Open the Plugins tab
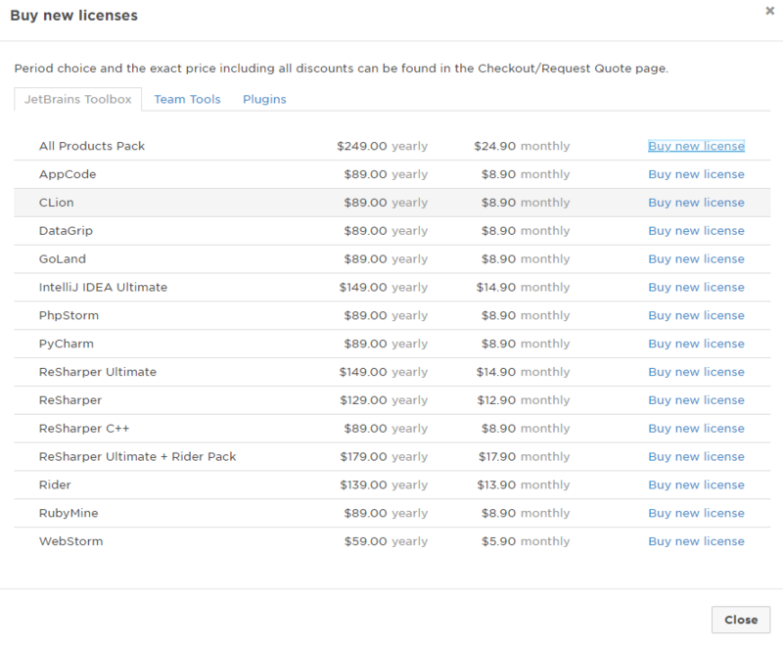 point(264,99)
